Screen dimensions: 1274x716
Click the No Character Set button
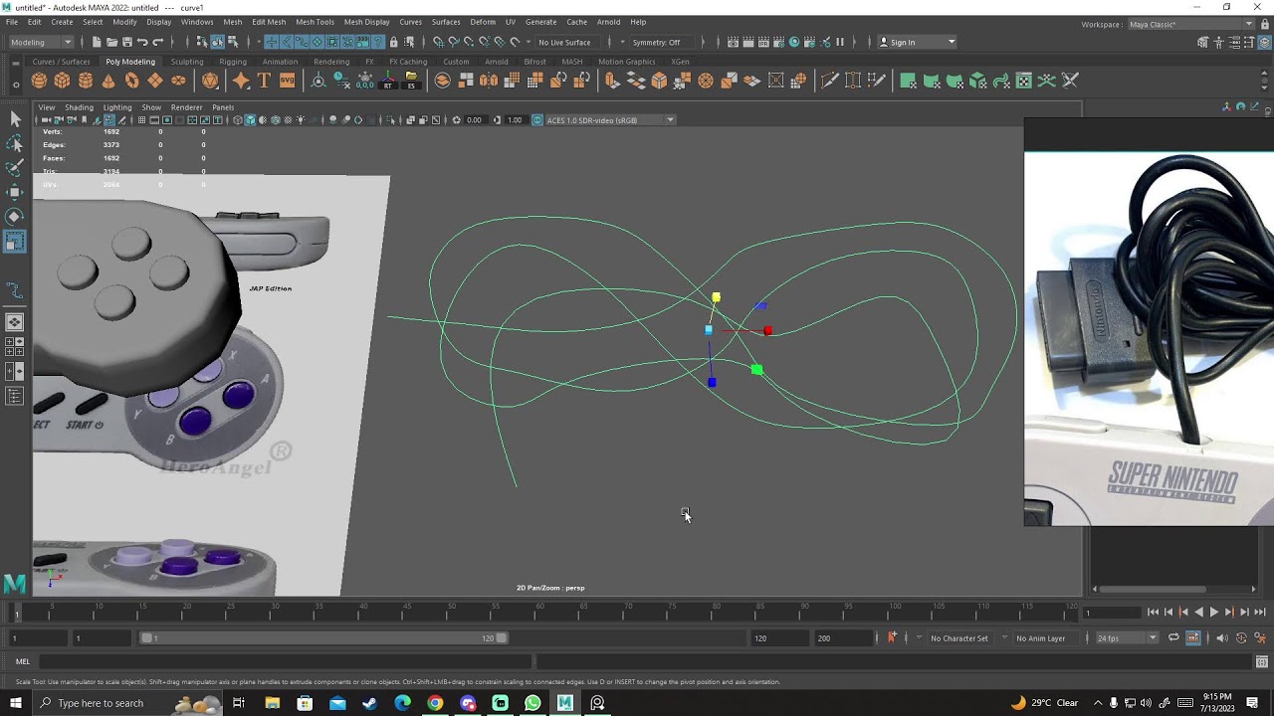coord(958,638)
